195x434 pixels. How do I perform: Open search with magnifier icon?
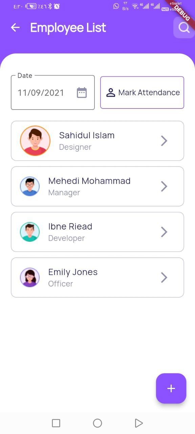(x=184, y=27)
